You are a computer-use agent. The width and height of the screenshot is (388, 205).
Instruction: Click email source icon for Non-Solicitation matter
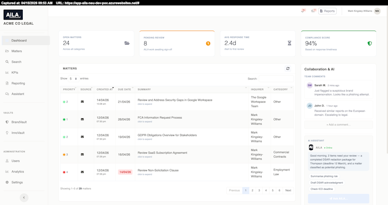pos(82,172)
